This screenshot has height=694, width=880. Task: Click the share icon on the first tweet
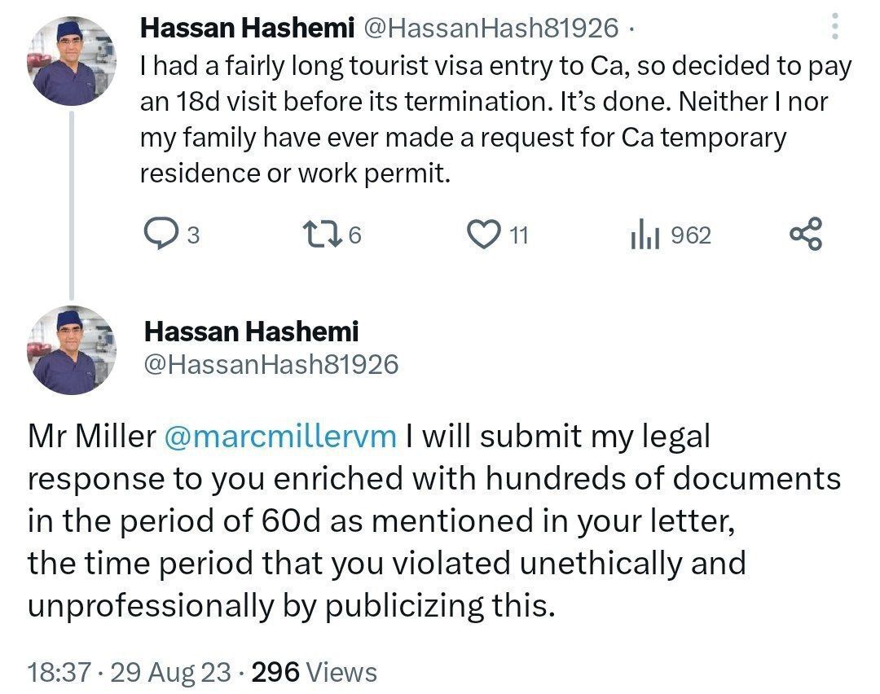point(806,235)
